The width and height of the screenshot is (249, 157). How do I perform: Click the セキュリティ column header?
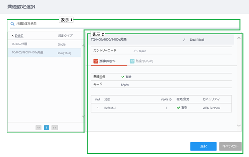tap(211, 99)
